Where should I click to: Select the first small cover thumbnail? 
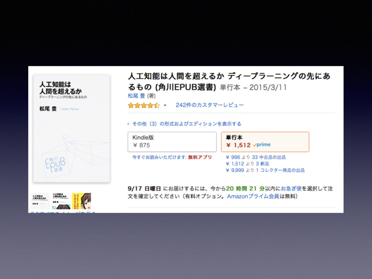pyautogui.click(x=40, y=201)
